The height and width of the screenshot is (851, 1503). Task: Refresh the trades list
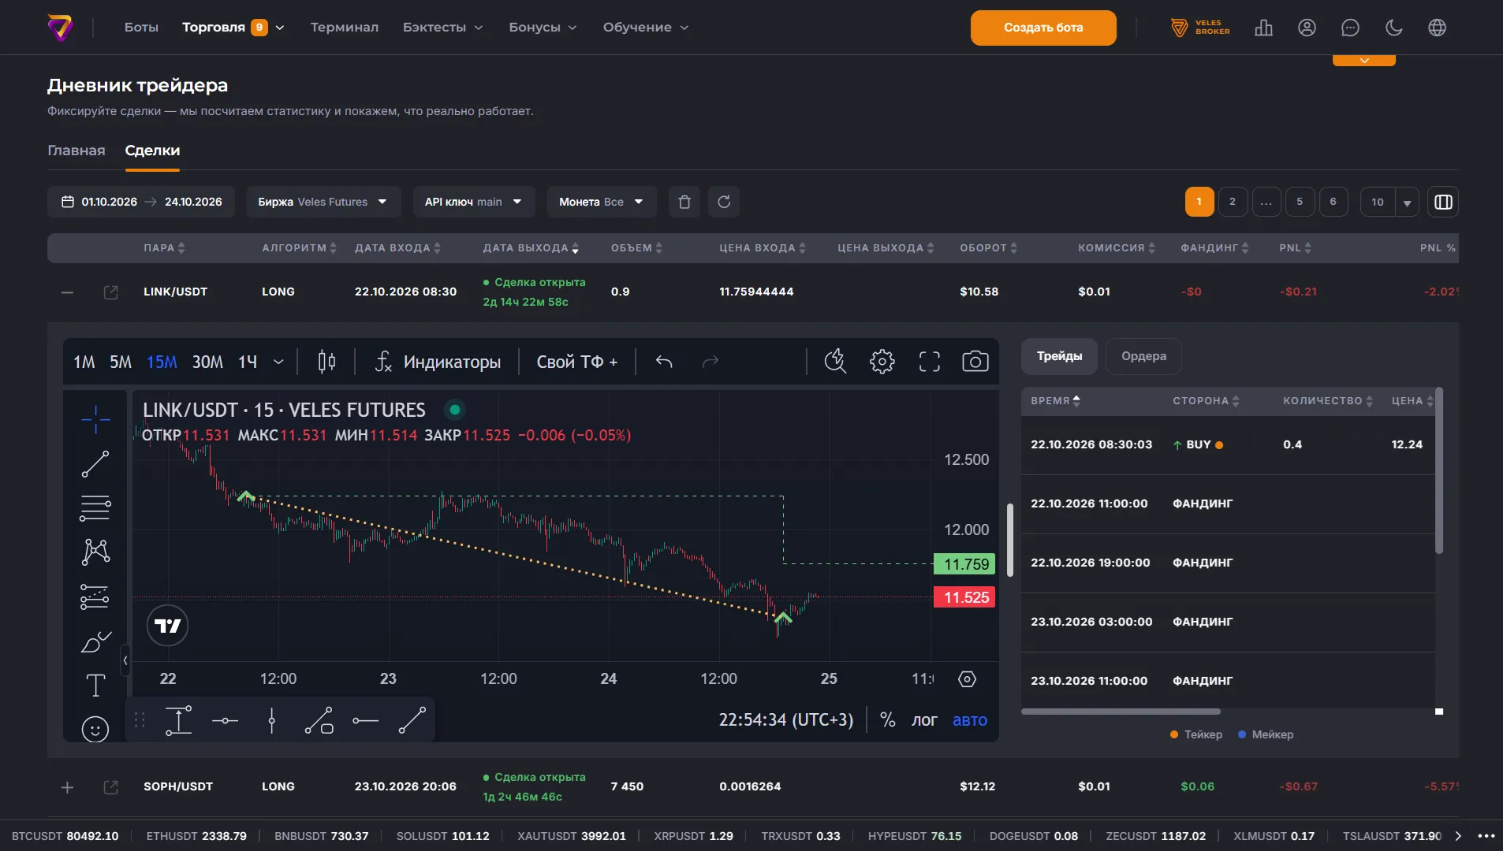click(724, 202)
